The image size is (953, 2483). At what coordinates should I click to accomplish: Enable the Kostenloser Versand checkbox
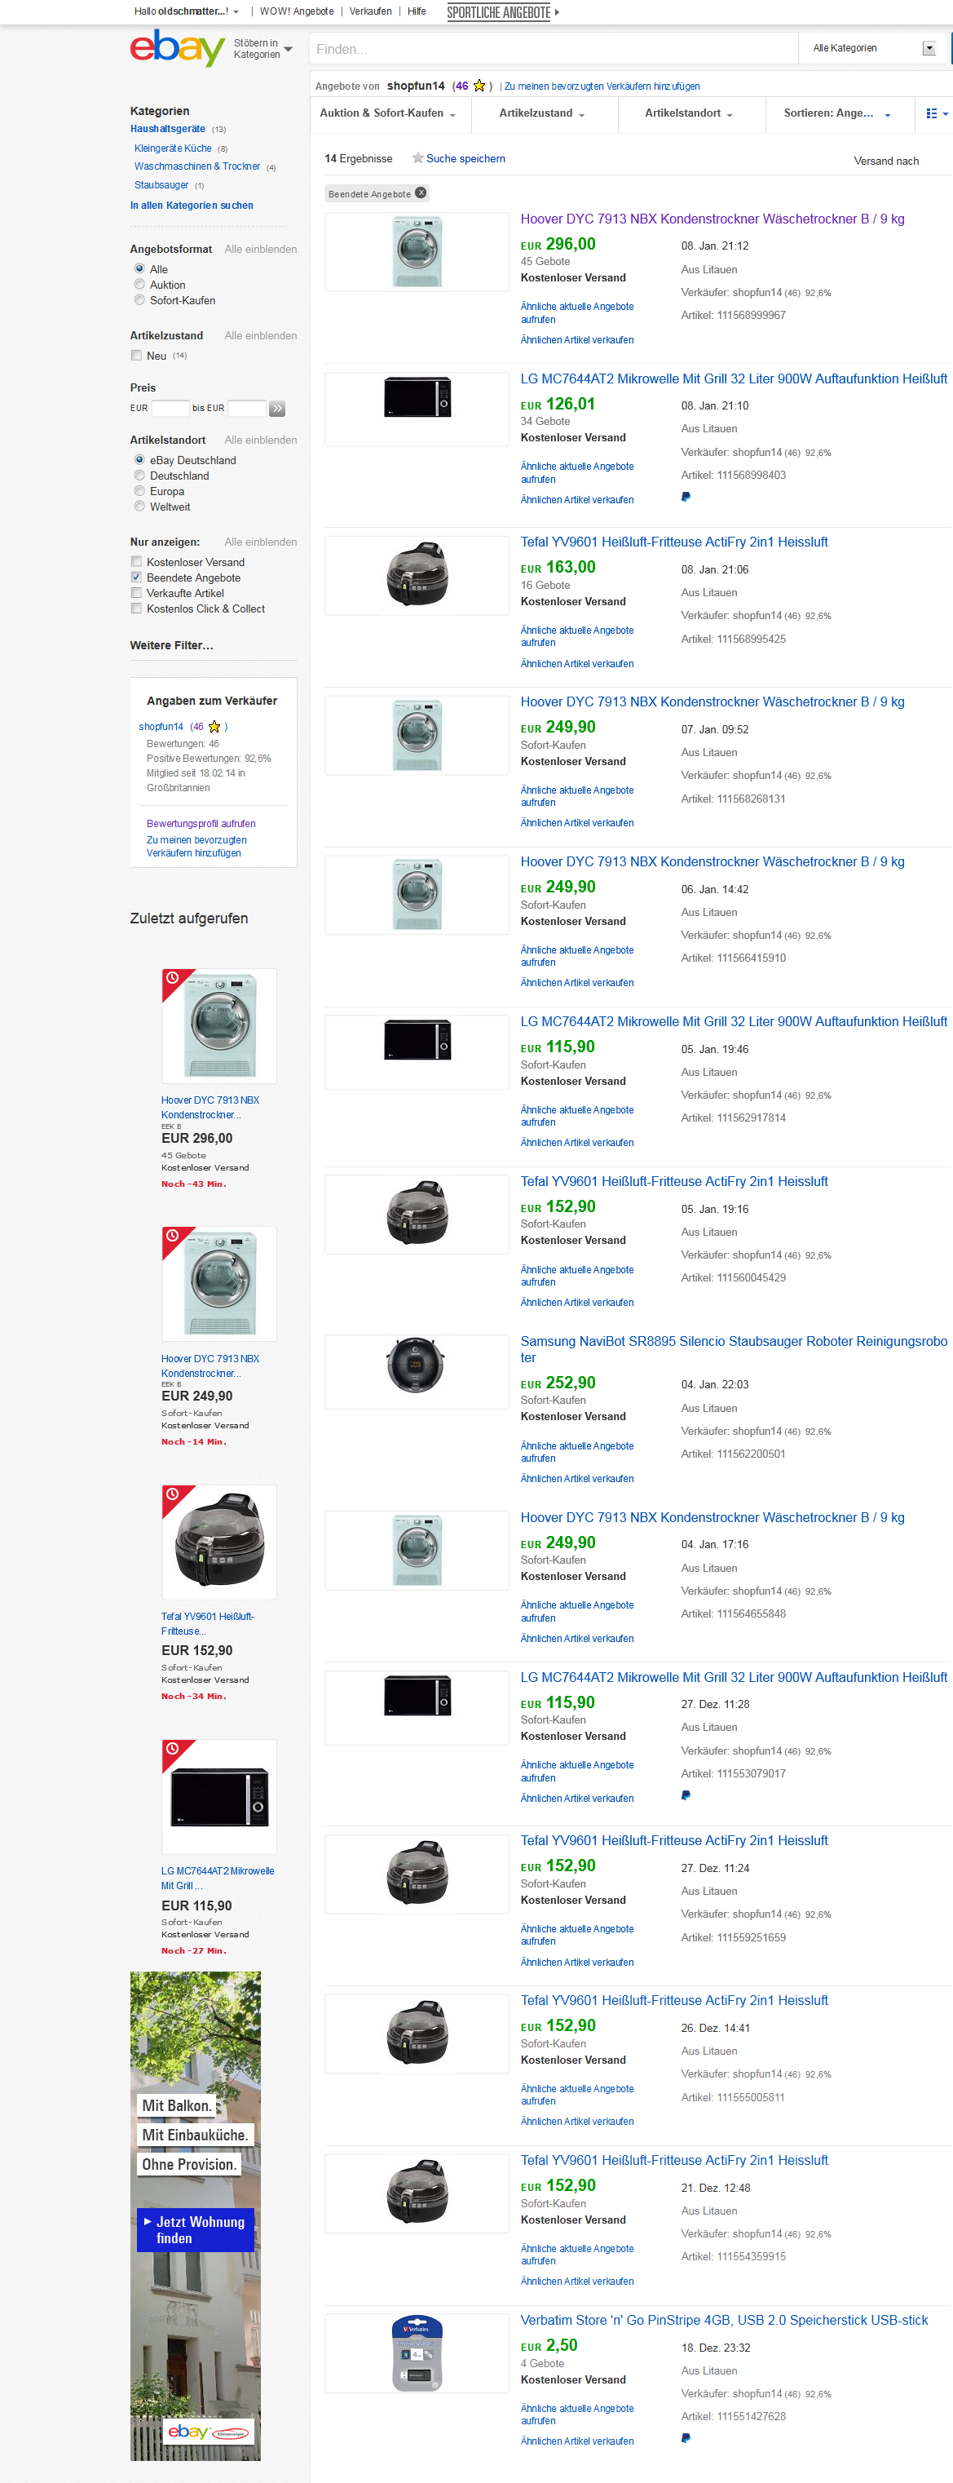pyautogui.click(x=137, y=562)
